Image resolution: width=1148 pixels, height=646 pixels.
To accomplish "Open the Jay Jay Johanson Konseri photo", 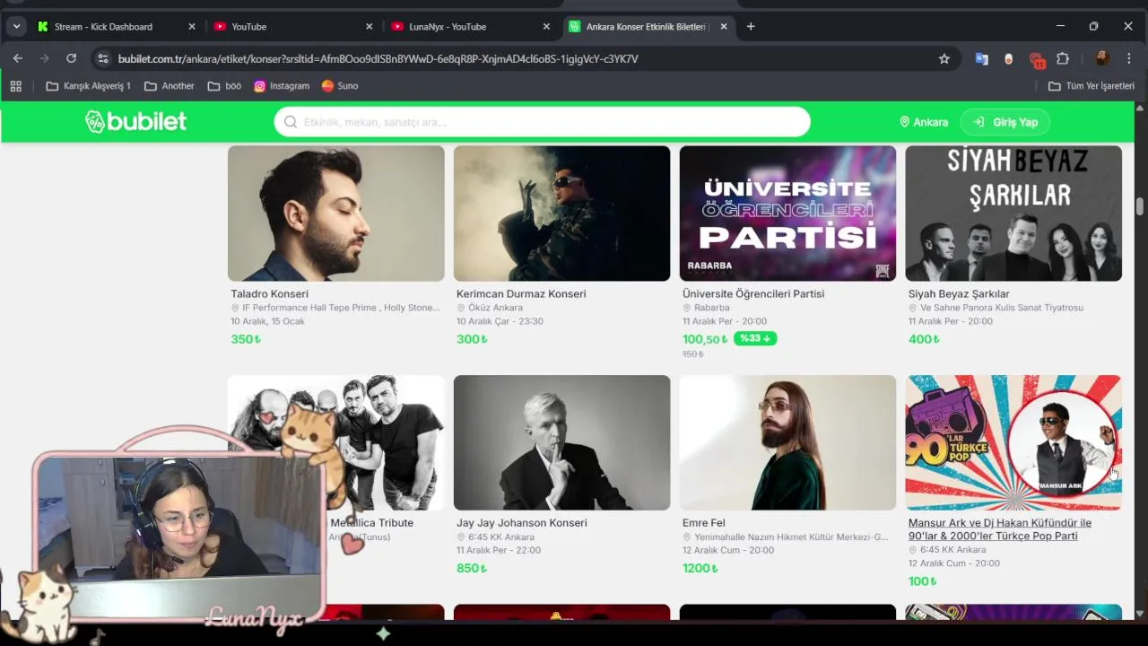I will click(x=561, y=442).
